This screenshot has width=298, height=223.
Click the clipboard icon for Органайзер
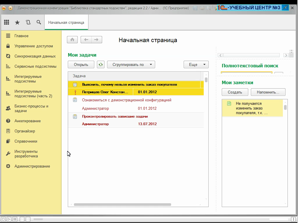tap(8, 131)
